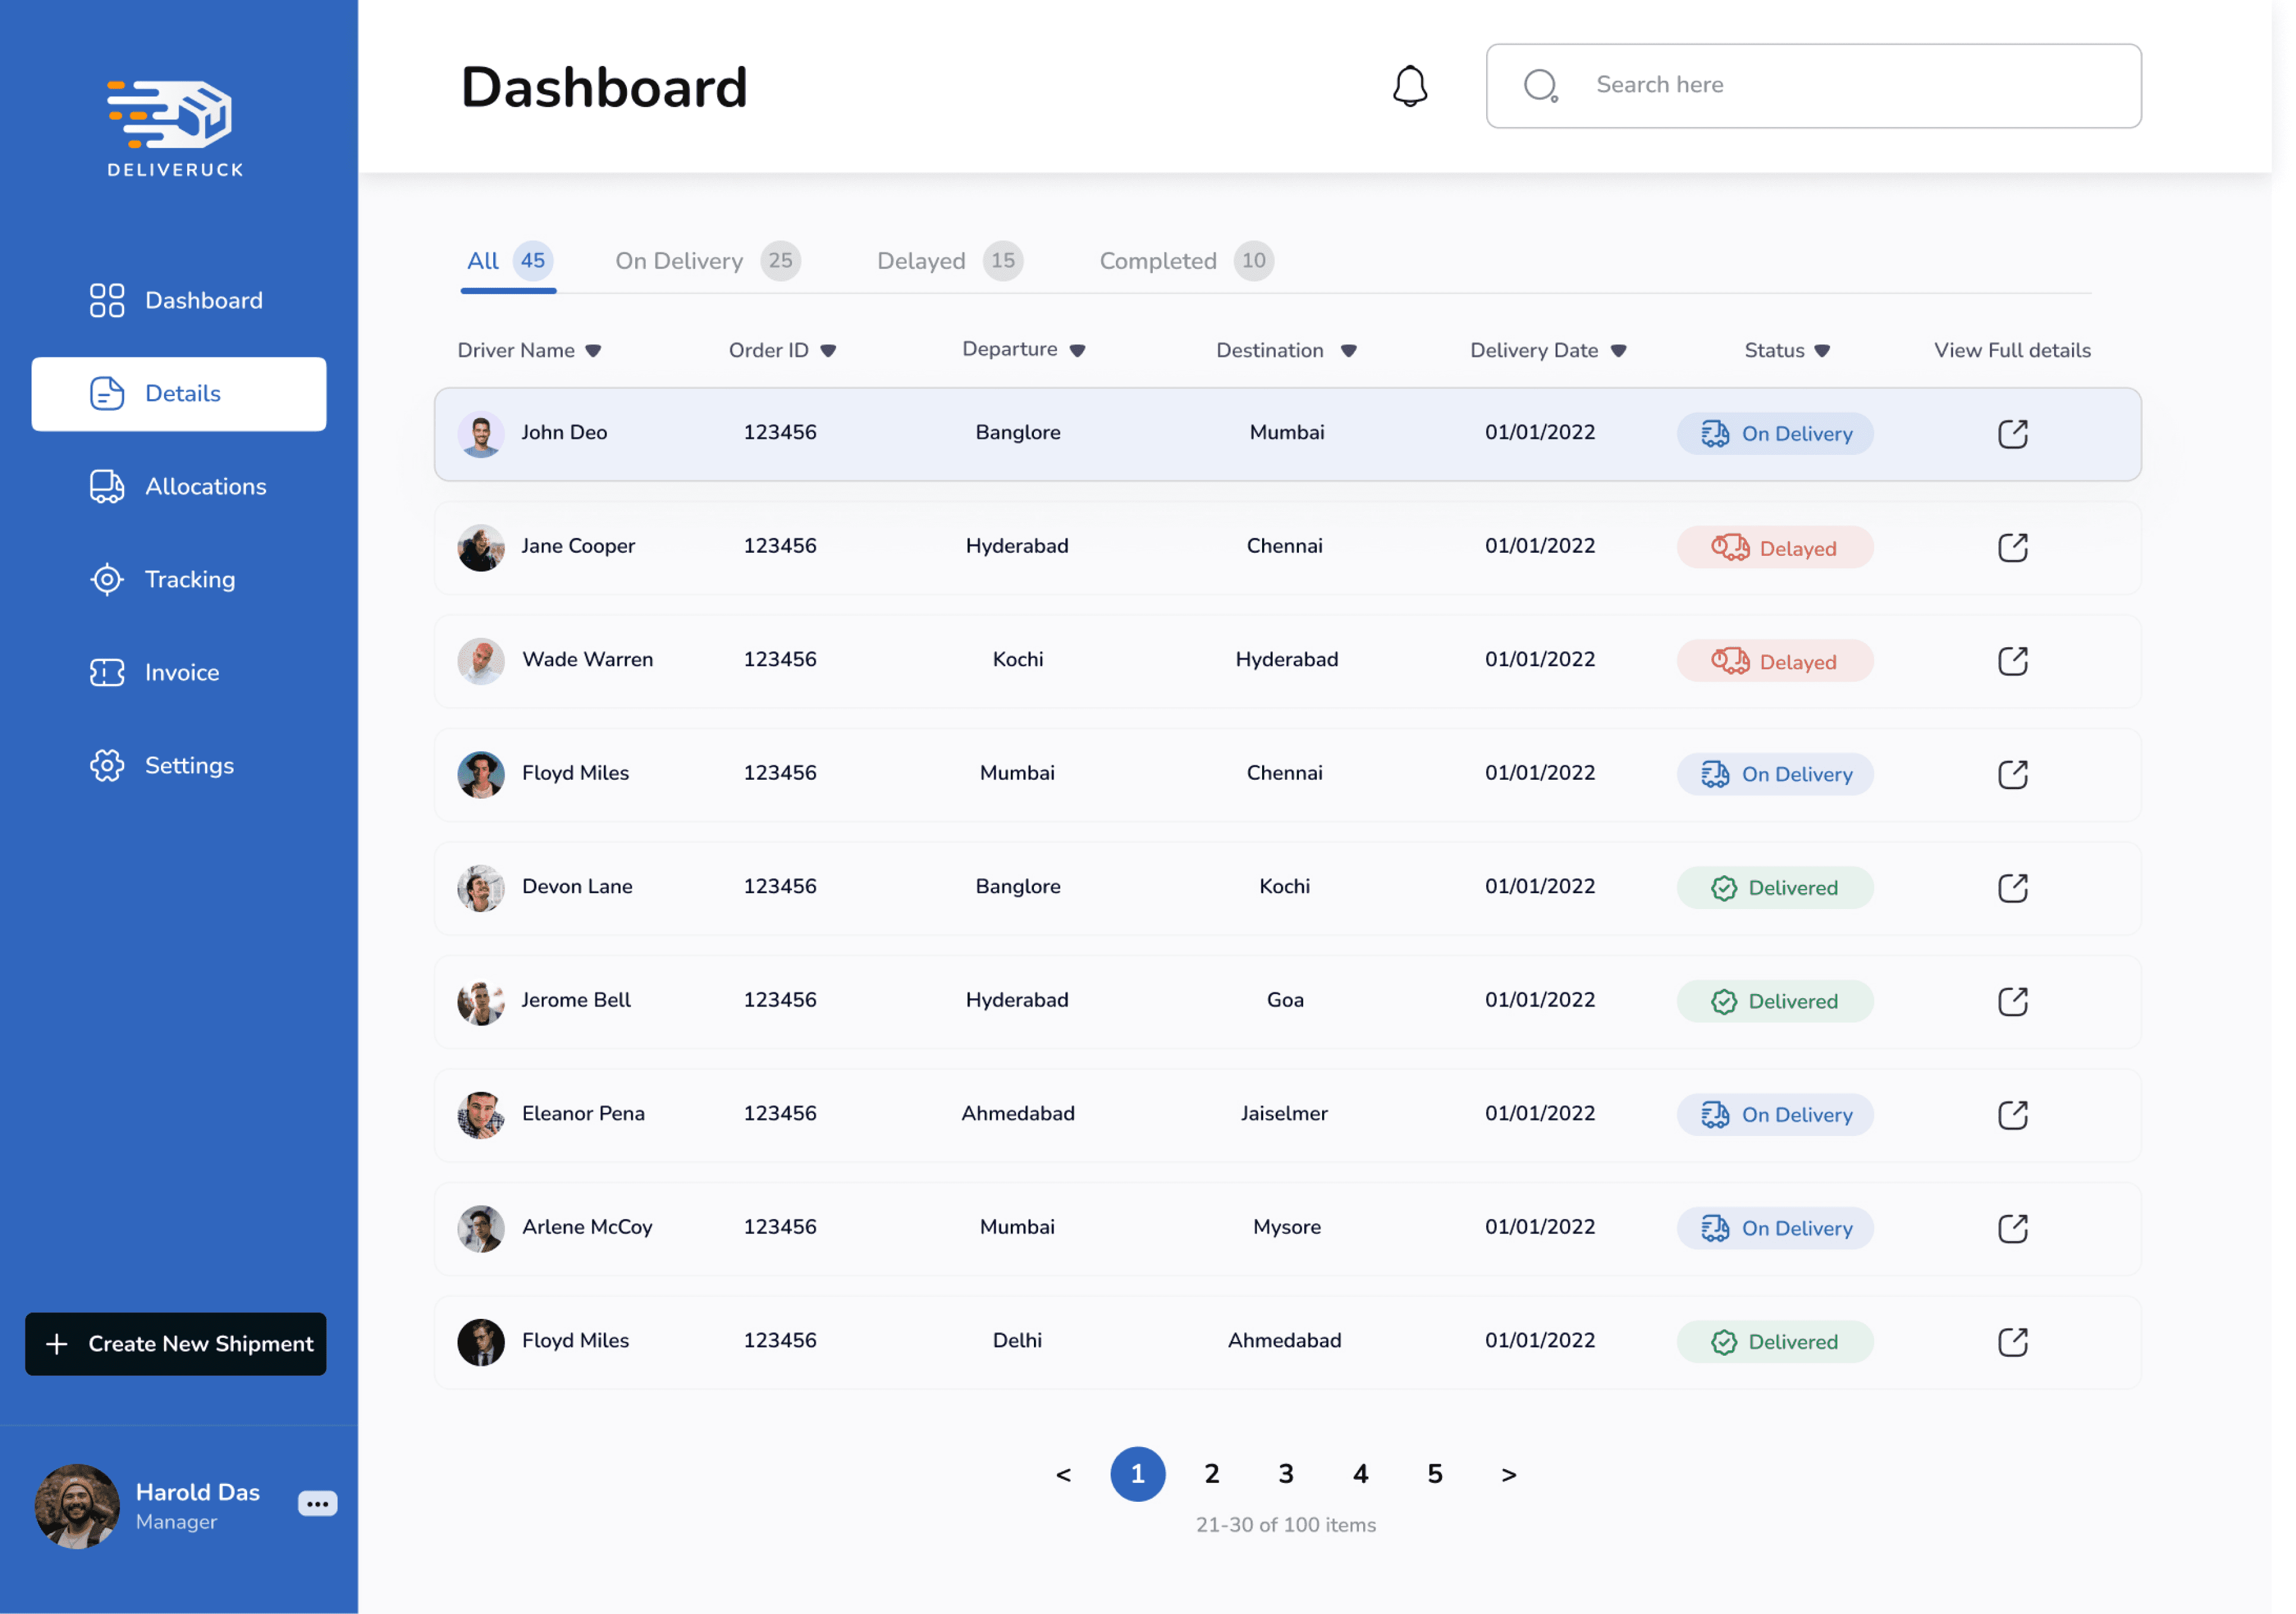Open full details for John Deo

pos(2012,433)
